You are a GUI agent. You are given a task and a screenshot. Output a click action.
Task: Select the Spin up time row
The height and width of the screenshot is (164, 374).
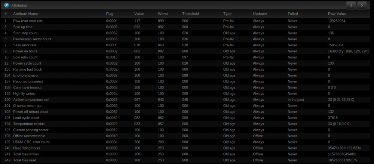[186, 27]
